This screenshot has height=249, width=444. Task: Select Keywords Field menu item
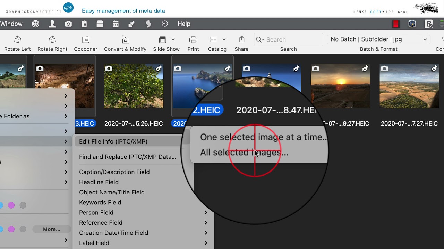coord(100,202)
